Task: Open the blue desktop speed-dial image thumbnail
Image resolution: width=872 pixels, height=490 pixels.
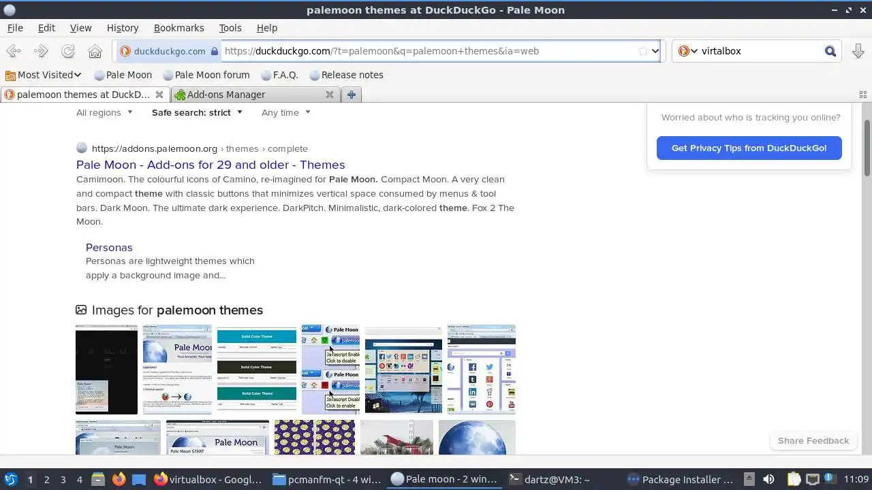Action: (403, 370)
